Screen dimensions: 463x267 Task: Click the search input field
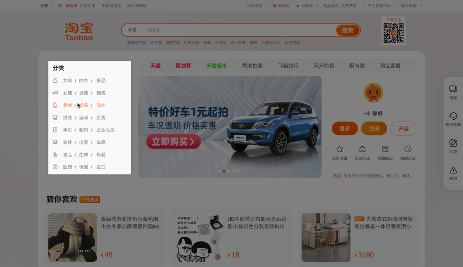238,30
